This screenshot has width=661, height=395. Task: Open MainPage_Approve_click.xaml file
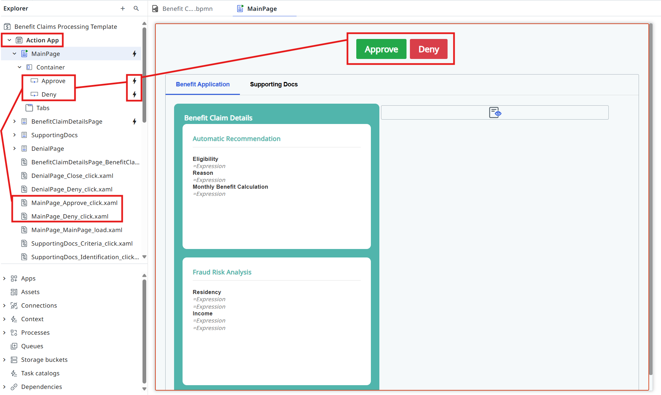tap(74, 203)
